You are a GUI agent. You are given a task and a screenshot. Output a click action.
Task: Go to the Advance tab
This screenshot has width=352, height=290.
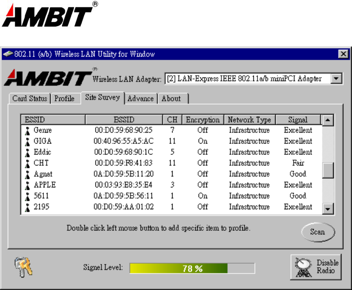[141, 98]
